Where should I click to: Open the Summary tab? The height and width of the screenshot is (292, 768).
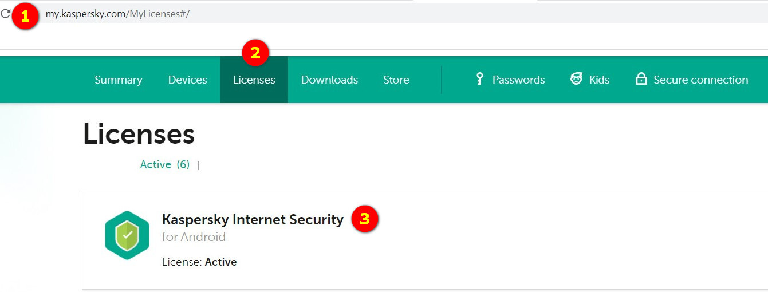(x=119, y=80)
